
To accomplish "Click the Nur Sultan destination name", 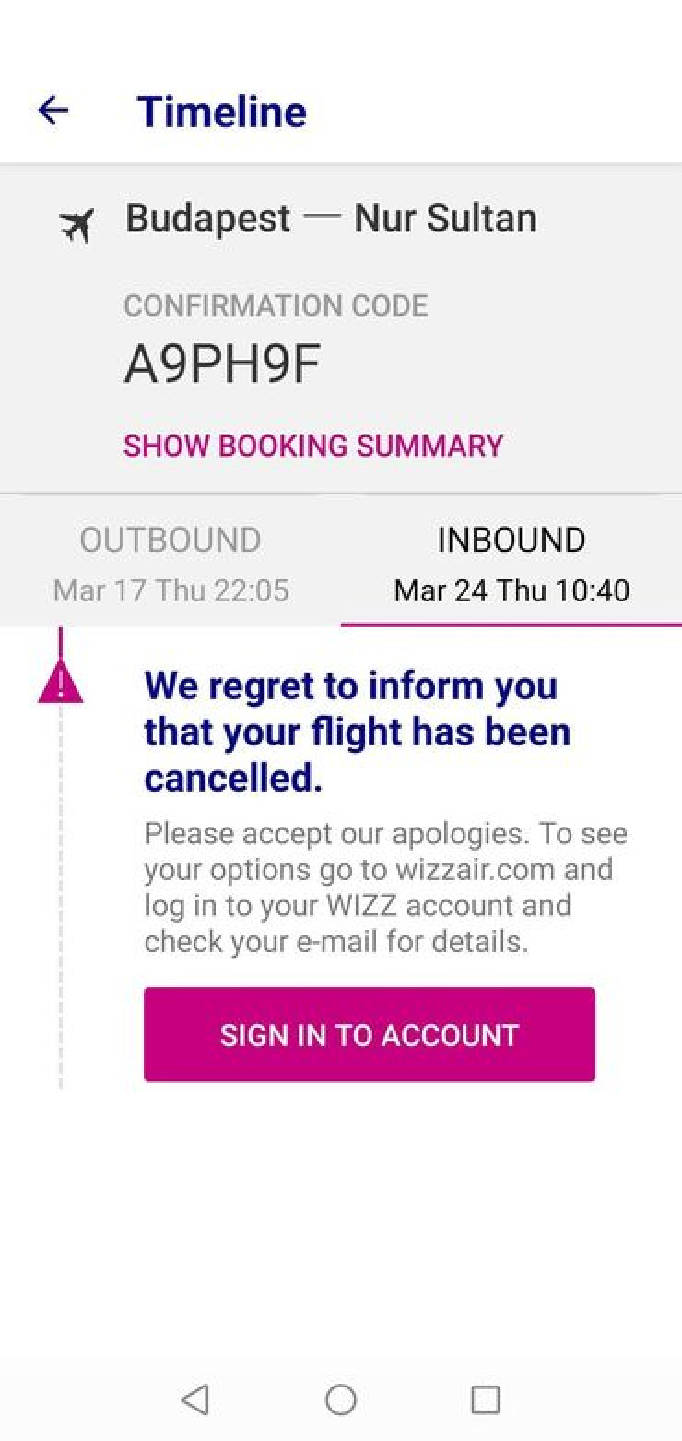I will (445, 219).
